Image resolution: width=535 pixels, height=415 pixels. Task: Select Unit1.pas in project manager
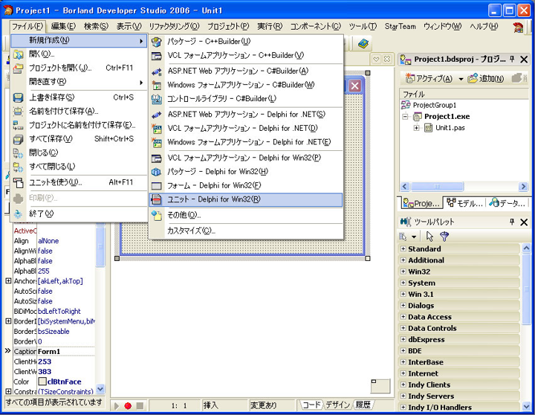[450, 128]
